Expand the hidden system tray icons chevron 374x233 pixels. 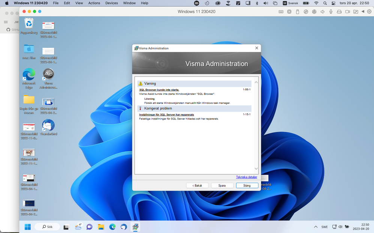(316, 227)
